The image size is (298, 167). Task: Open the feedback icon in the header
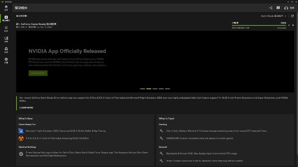(278, 8)
